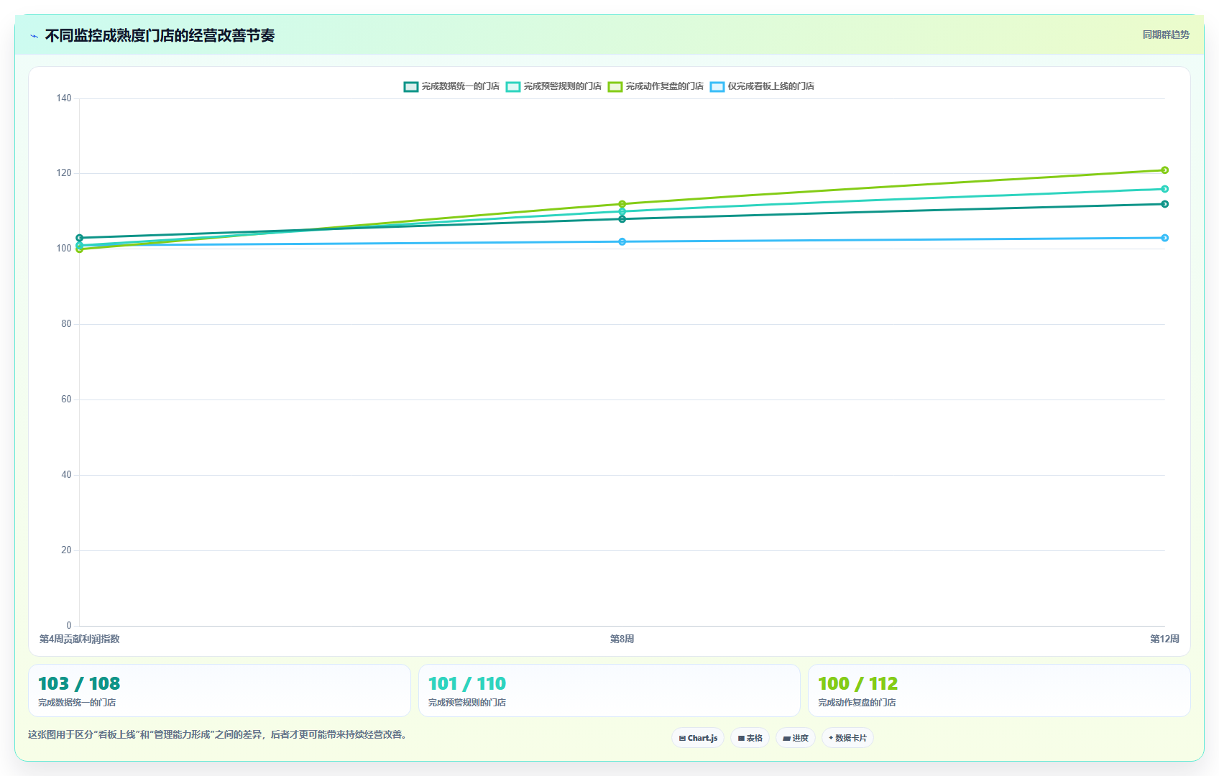Screen dimensions: 1219x776
Task: Click the 完成数据统一 data point at 第8周
Action: 622,219
